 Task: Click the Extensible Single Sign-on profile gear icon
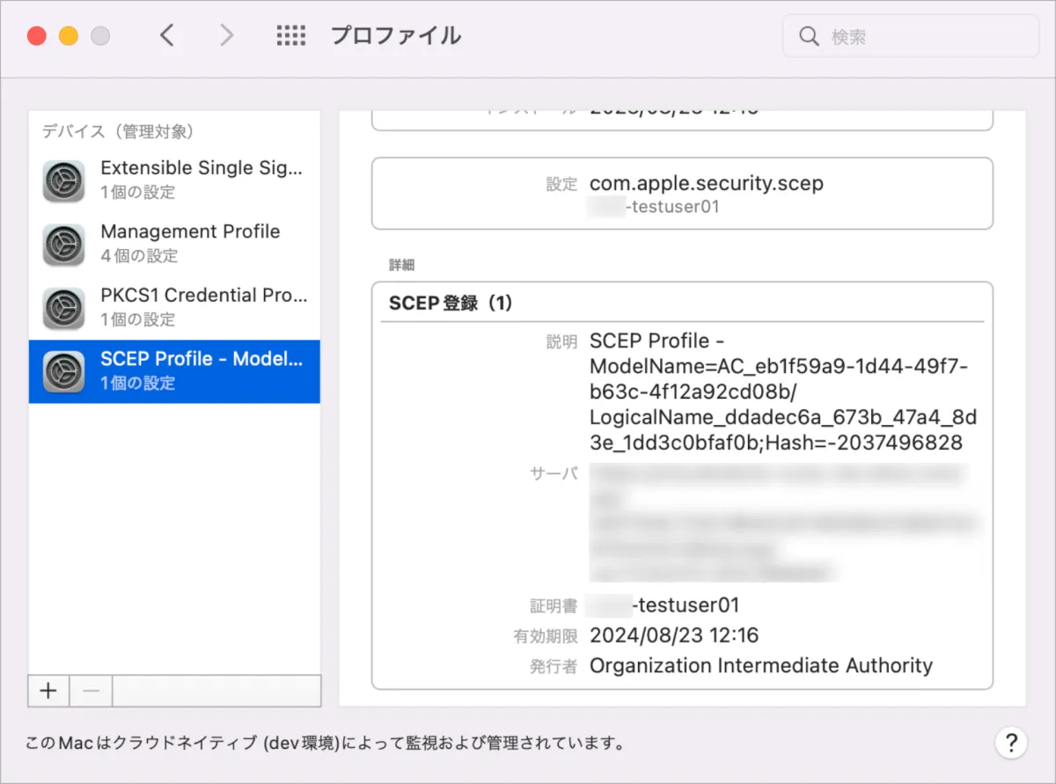point(64,181)
